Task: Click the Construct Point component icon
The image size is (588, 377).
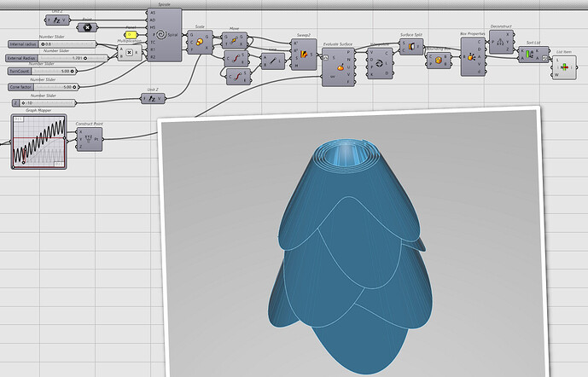Action: 89,139
